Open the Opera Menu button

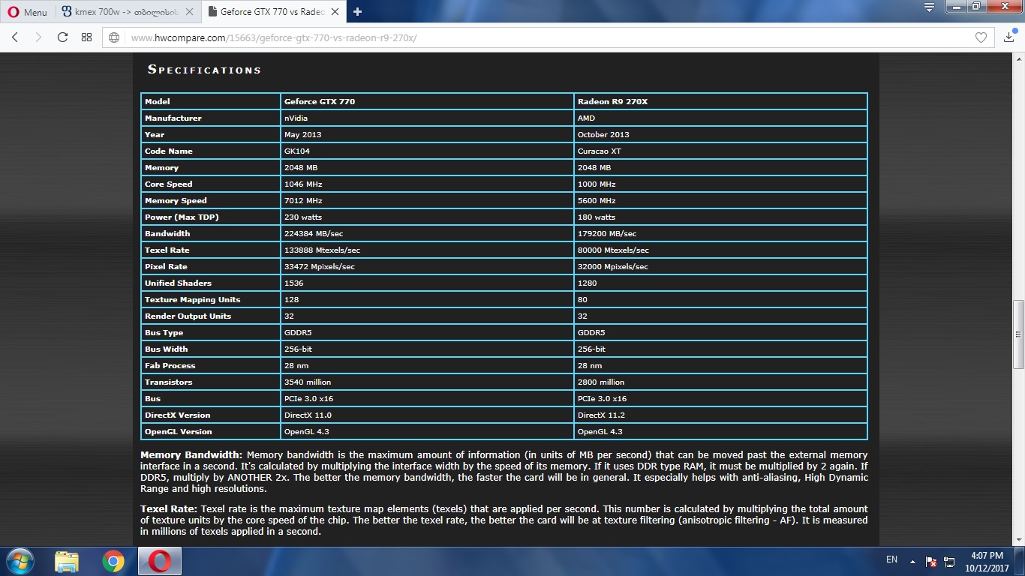[27, 12]
